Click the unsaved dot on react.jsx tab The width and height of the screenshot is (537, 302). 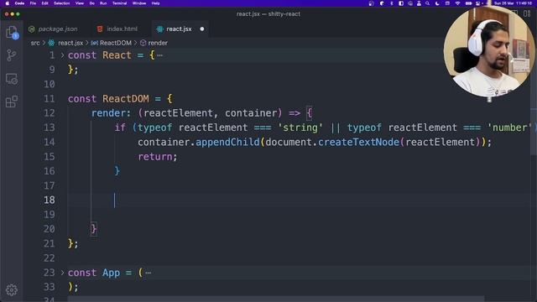pyautogui.click(x=202, y=29)
